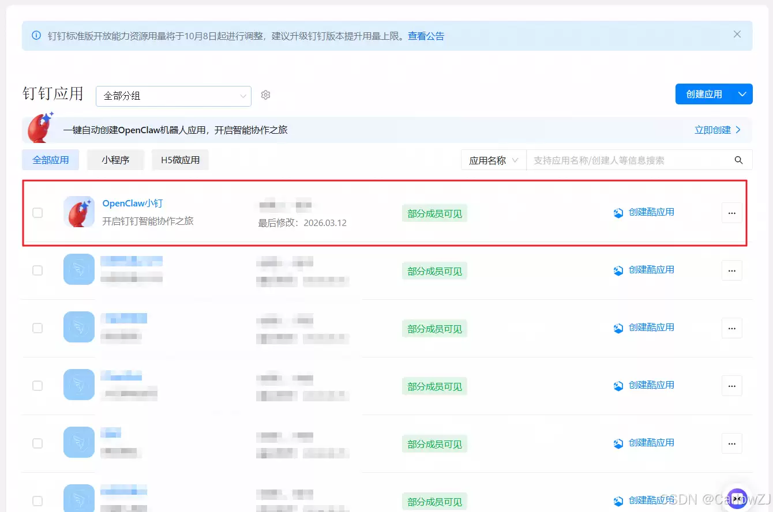Open more options in second app row
The width and height of the screenshot is (773, 512).
tap(731, 270)
